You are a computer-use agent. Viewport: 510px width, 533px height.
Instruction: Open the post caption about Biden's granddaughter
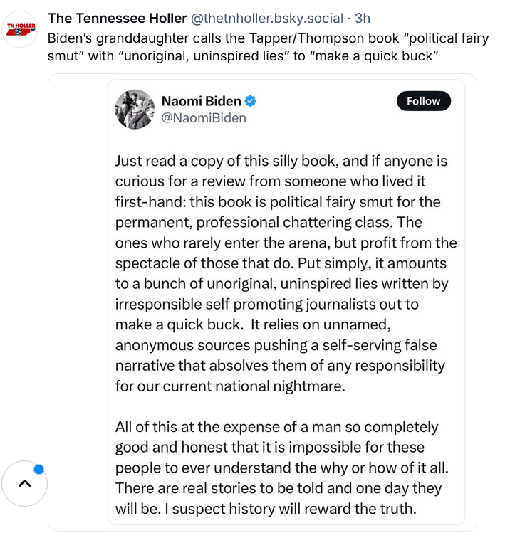click(268, 47)
